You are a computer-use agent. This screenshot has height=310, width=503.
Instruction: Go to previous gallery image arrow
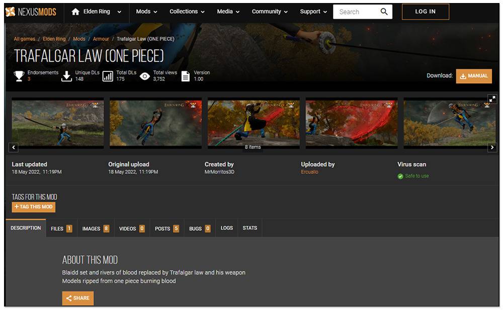(14, 148)
